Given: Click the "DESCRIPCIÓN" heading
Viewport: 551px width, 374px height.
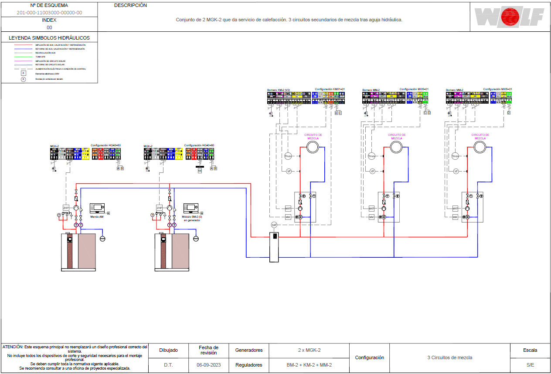Looking at the screenshot, I should click(131, 6).
